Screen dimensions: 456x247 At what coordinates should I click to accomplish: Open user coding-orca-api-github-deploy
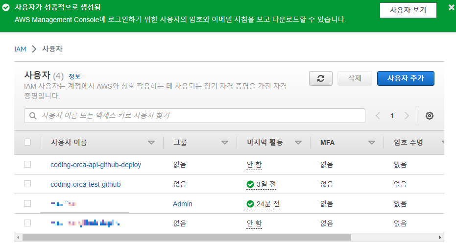point(96,165)
